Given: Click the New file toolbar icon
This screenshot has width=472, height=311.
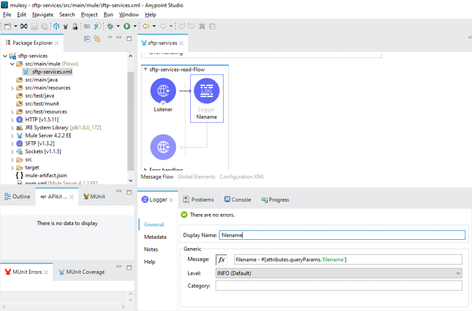Looking at the screenshot, I should pos(8,27).
